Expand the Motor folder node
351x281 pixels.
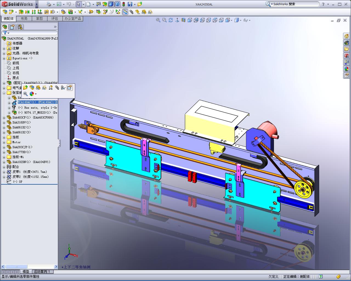(4, 142)
